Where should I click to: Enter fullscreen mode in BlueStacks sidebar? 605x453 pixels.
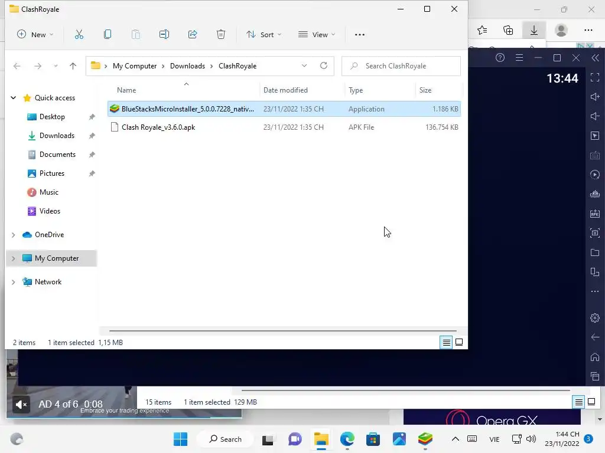pos(595,77)
